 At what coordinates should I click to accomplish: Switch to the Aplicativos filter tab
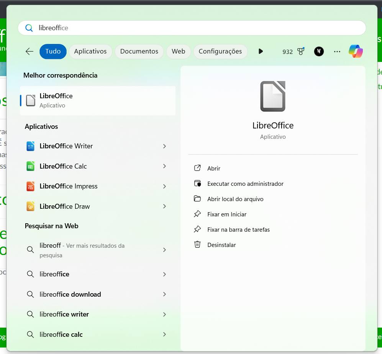coord(90,51)
